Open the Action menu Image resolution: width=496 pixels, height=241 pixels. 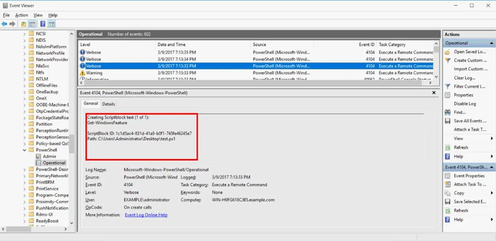[21, 15]
